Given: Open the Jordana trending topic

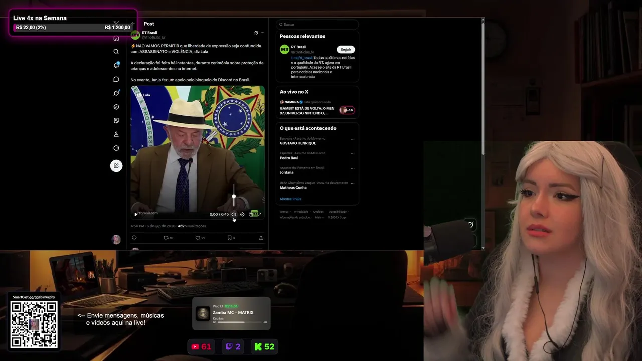Looking at the screenshot, I should coord(286,172).
